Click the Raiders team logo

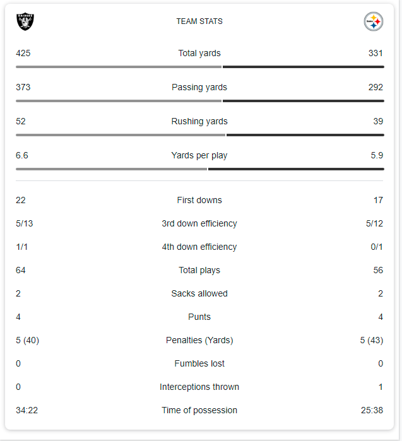(x=25, y=21)
